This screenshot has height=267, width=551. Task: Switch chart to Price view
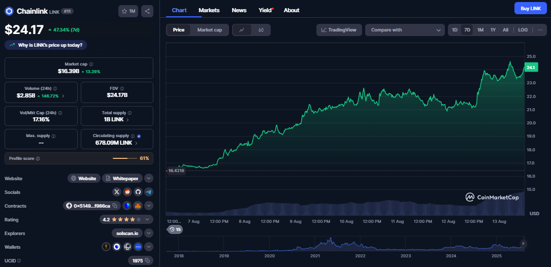click(x=179, y=30)
